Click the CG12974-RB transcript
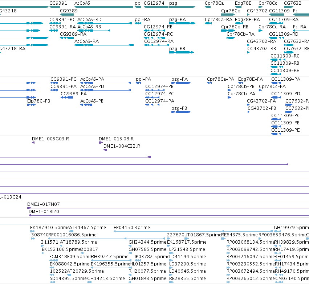 (x=155, y=31)
